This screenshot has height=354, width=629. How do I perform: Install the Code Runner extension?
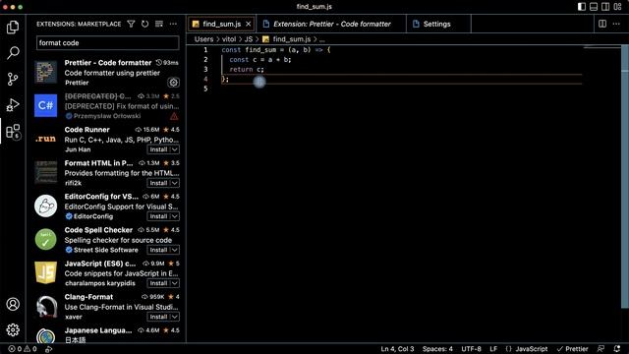click(158, 149)
